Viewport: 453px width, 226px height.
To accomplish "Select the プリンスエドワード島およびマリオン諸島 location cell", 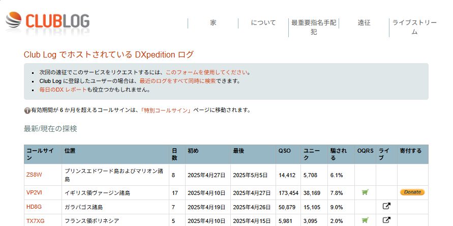I will [x=115, y=175].
